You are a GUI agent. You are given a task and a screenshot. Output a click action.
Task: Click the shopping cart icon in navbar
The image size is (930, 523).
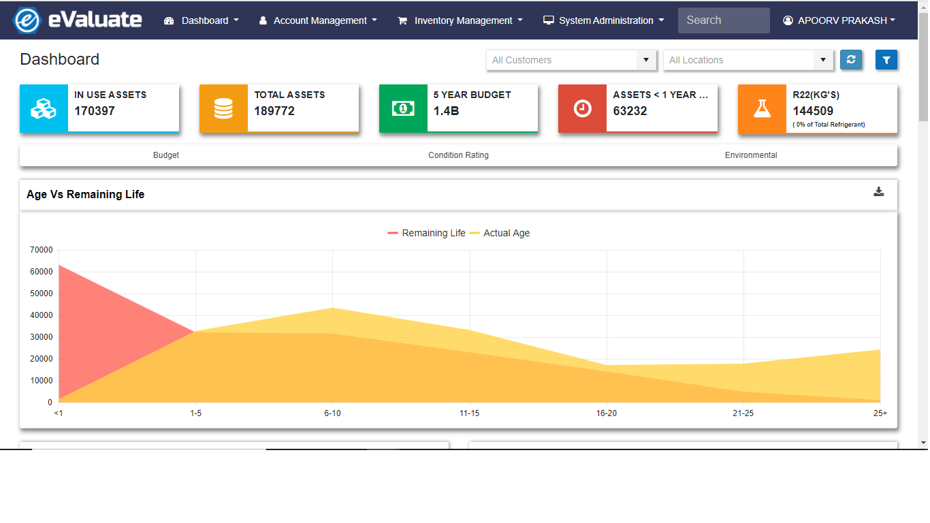pos(402,20)
